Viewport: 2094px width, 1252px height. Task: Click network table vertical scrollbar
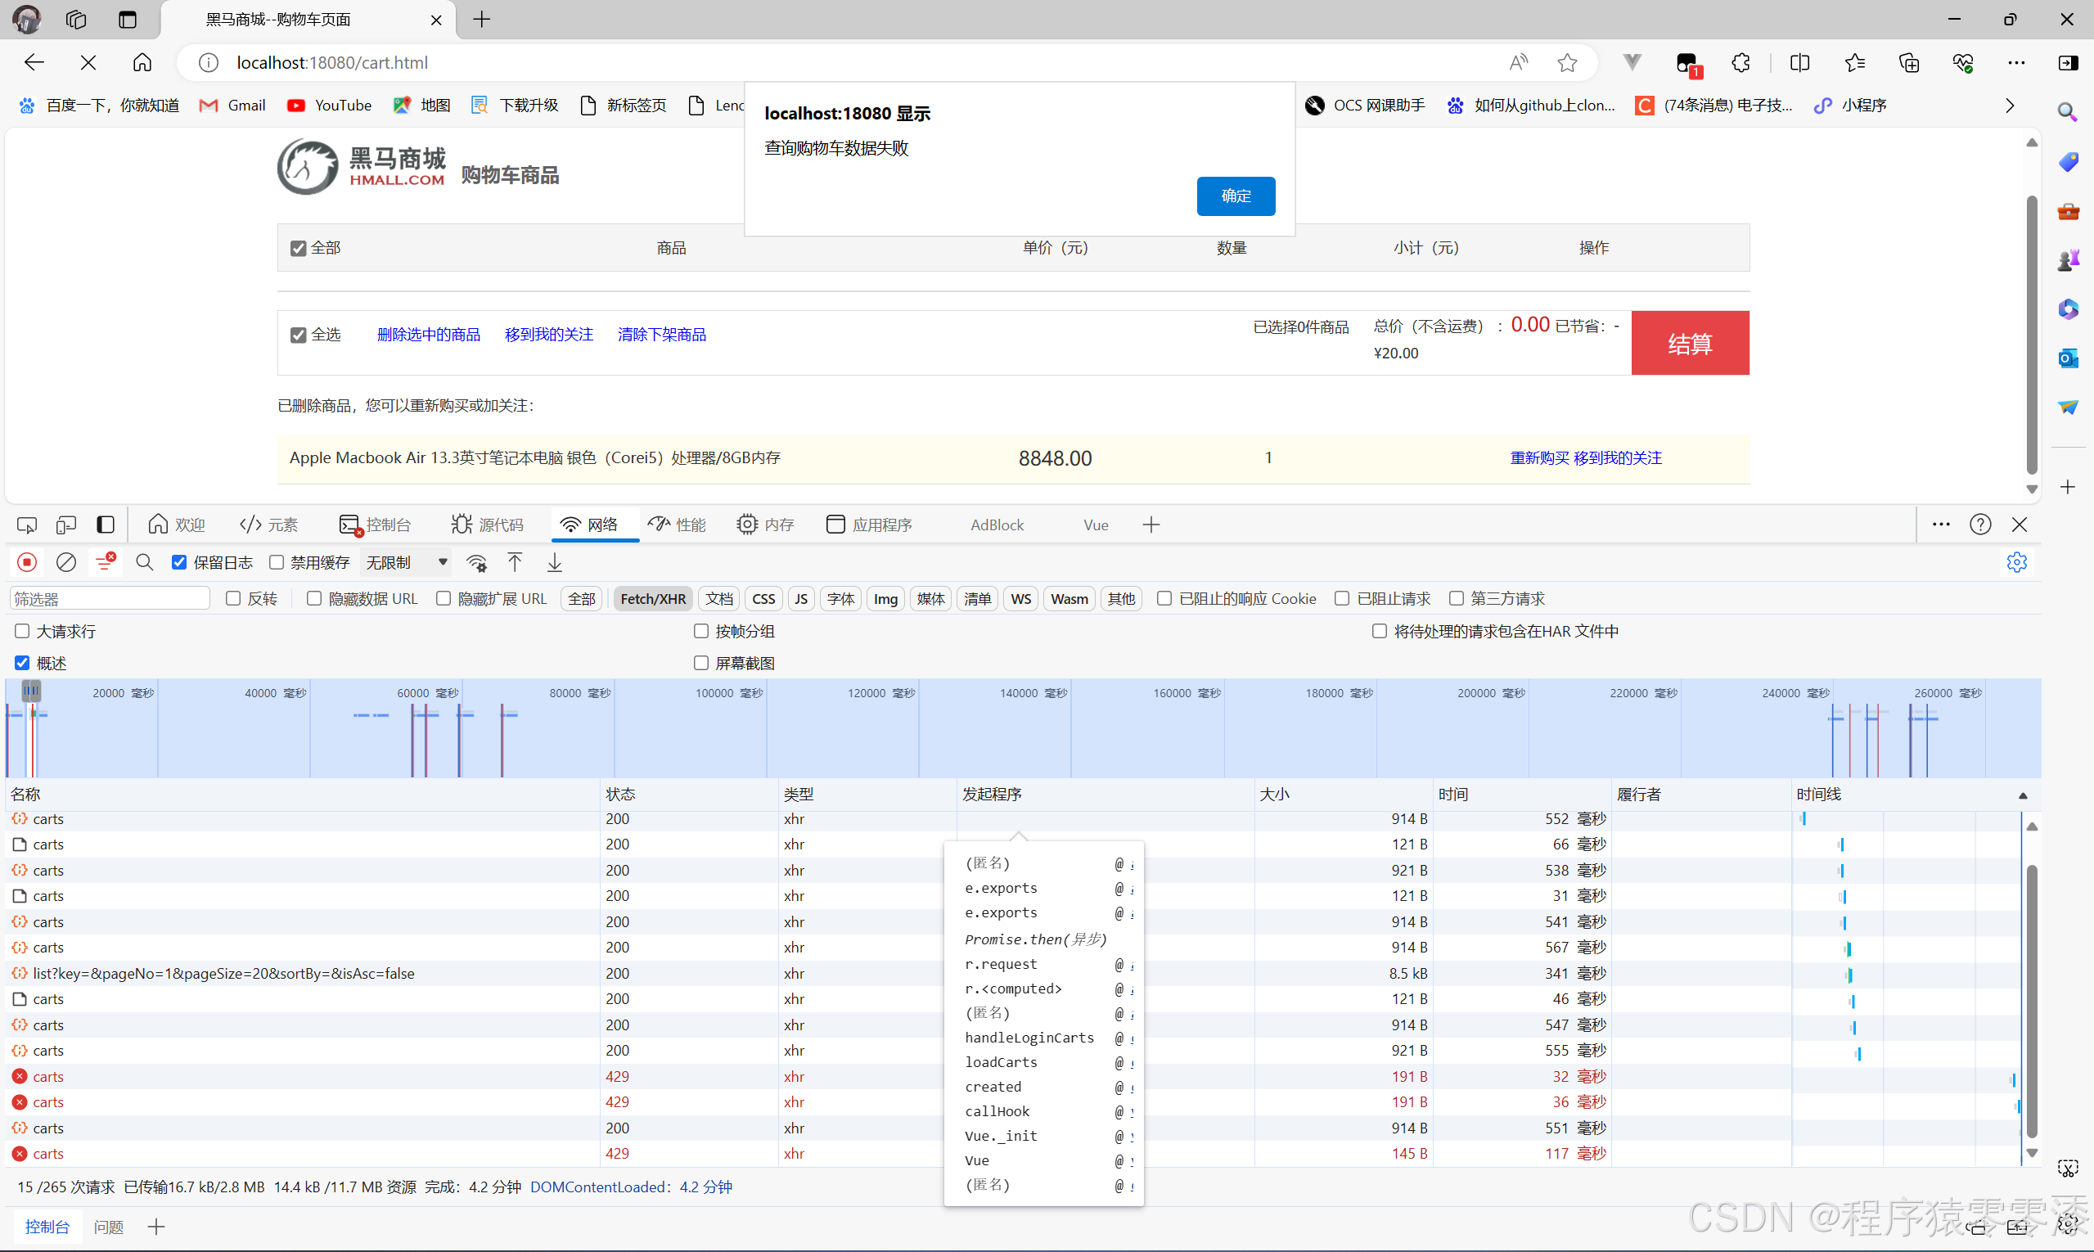(x=2032, y=1000)
